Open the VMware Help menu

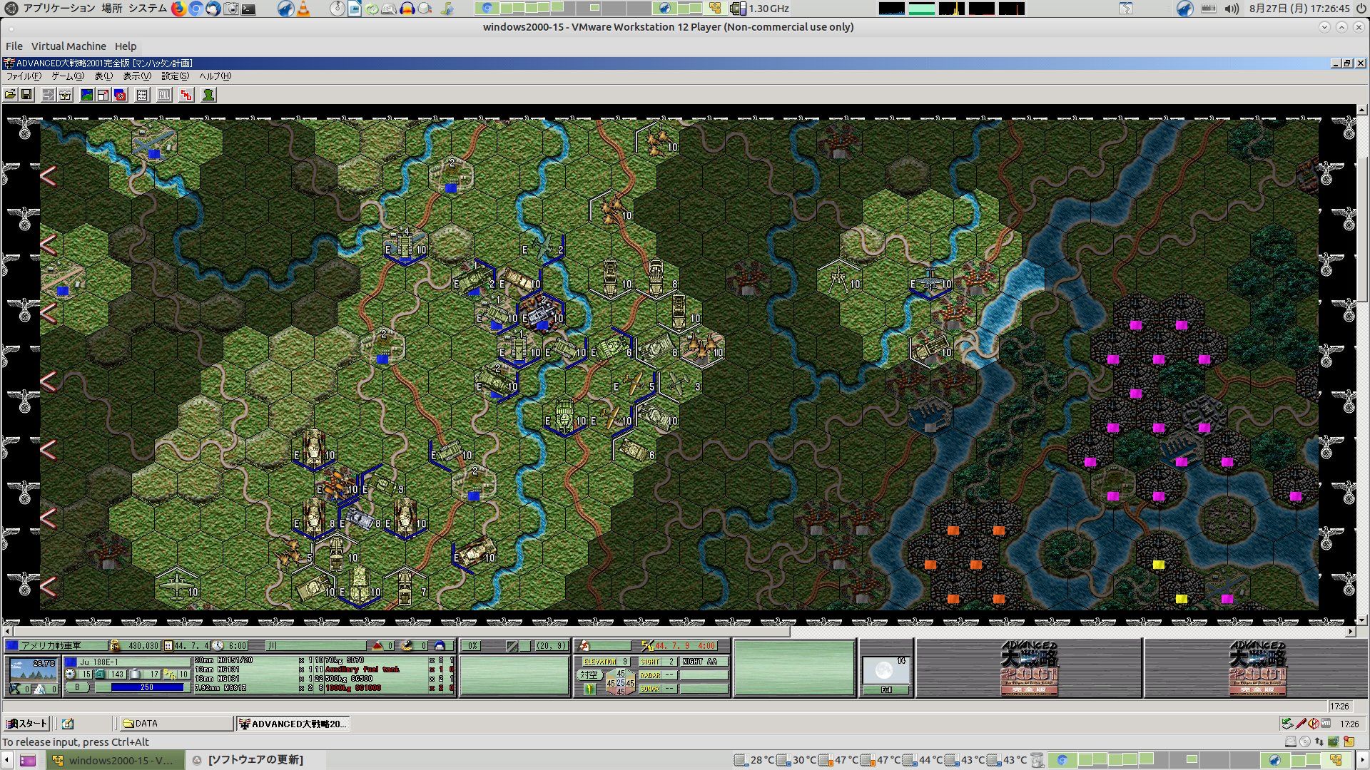click(126, 46)
